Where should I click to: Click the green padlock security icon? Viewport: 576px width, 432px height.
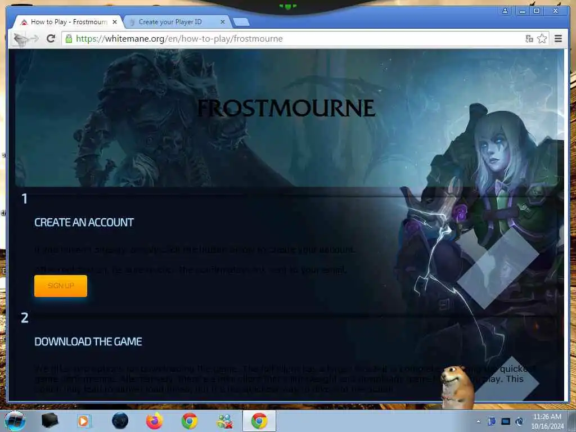(x=69, y=39)
